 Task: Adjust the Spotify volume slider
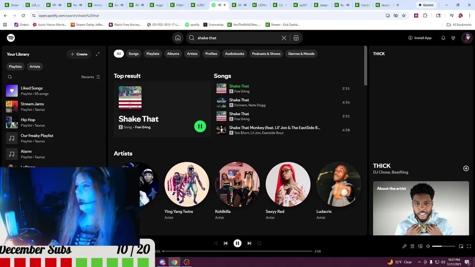coord(443,246)
